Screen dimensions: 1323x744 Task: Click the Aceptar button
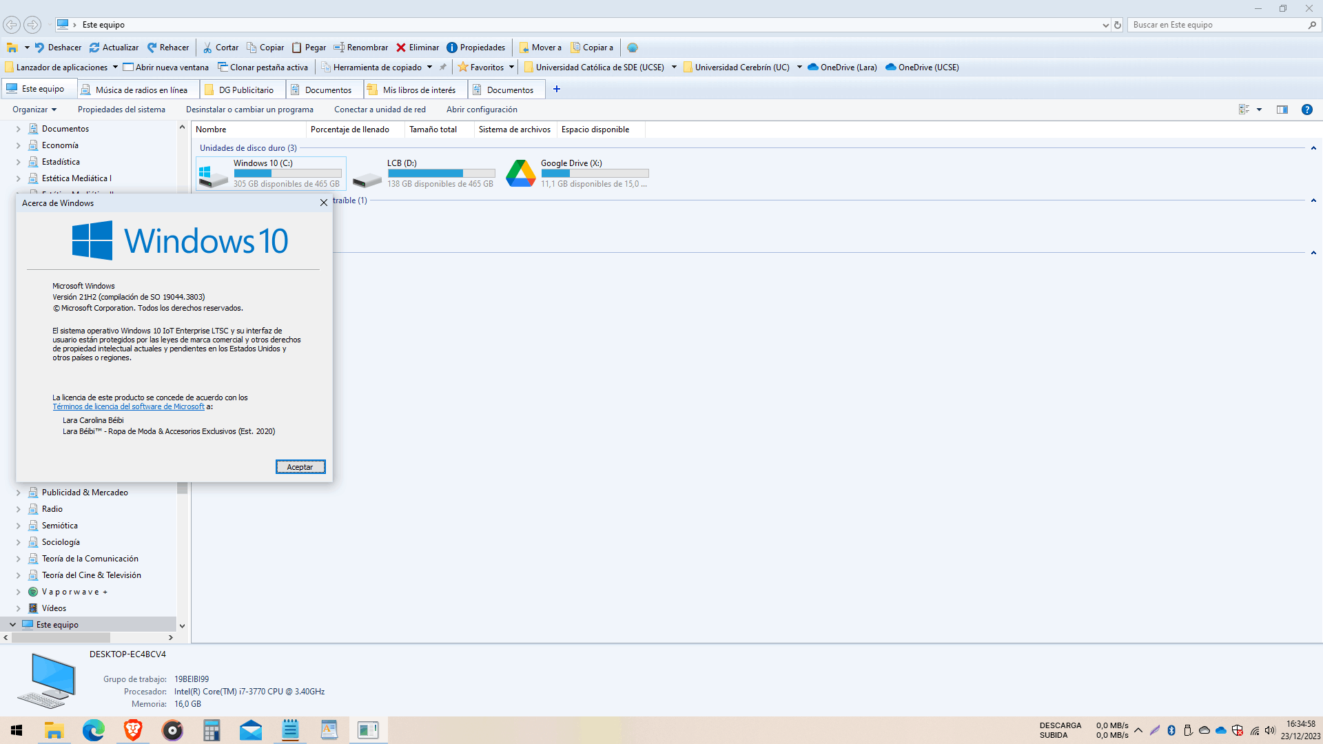tap(300, 467)
